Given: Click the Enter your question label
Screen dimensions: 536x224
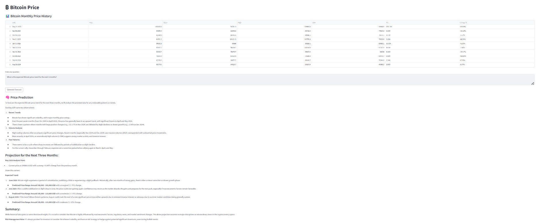Looking at the screenshot, I should [x=12, y=72].
